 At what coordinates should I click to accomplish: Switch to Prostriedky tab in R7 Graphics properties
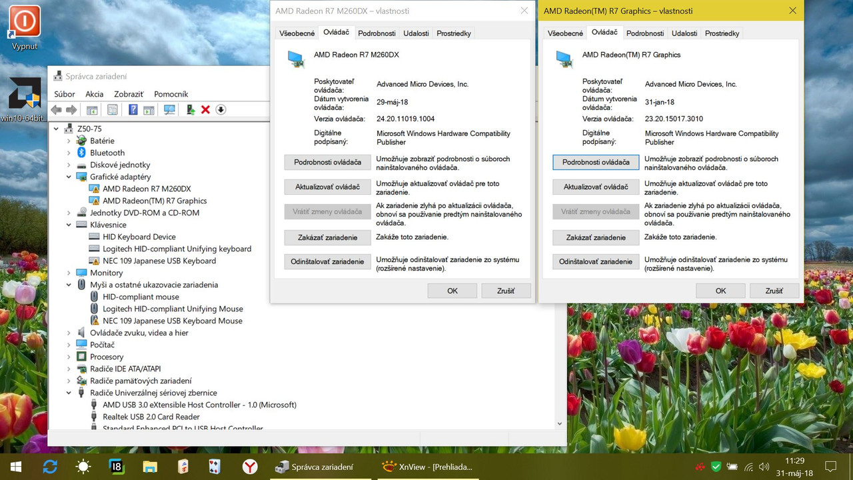point(722,33)
